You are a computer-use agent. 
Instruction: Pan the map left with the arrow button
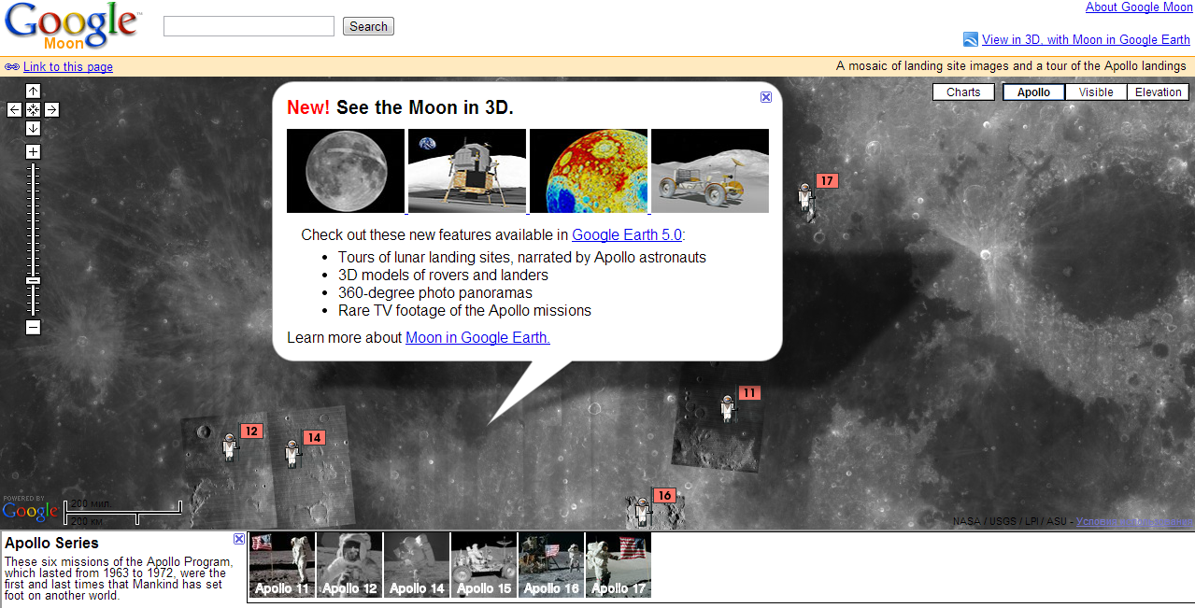tap(15, 109)
